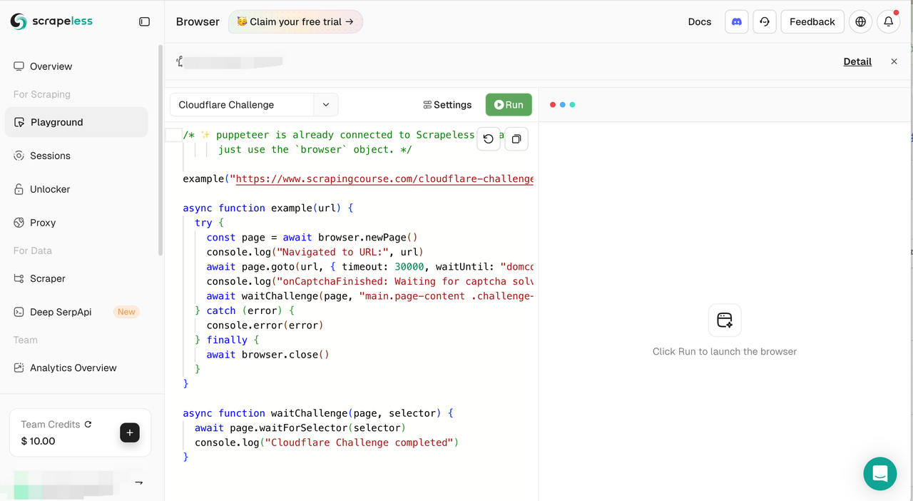The width and height of the screenshot is (913, 501).
Task: Open the language globe icon
Action: [x=861, y=21]
